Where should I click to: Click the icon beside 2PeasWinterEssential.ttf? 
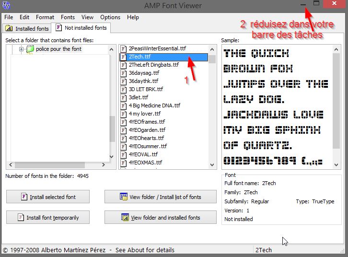click(x=124, y=48)
